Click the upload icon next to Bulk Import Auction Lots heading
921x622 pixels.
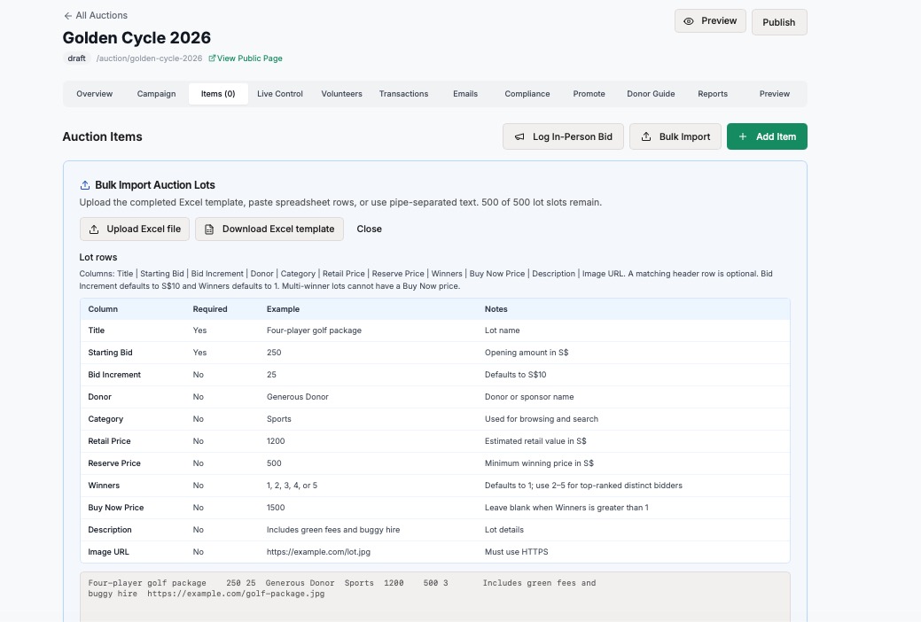84,185
